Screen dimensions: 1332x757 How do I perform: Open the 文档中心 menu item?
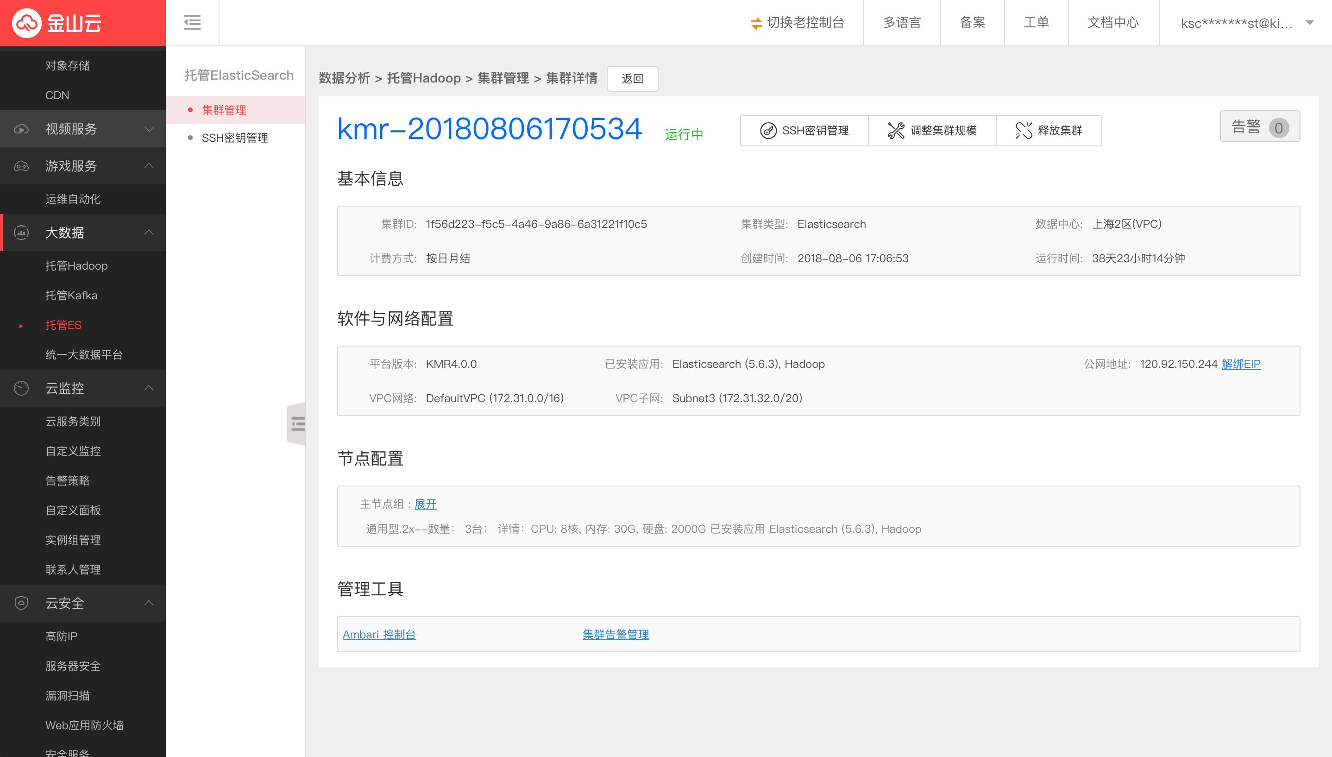click(1113, 23)
